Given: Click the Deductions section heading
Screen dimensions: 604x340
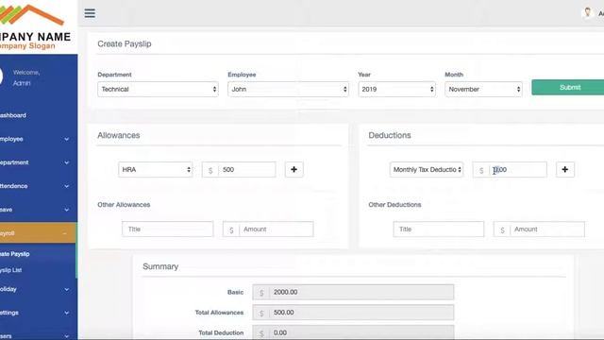Looking at the screenshot, I should 390,135.
